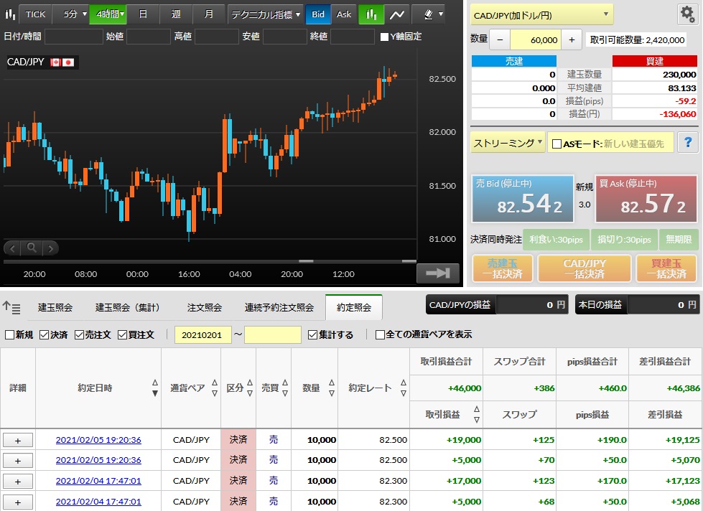Image resolution: width=703 pixels, height=511 pixels.
Task: Open the drawing pencil tool dropdown
Action: (x=433, y=14)
